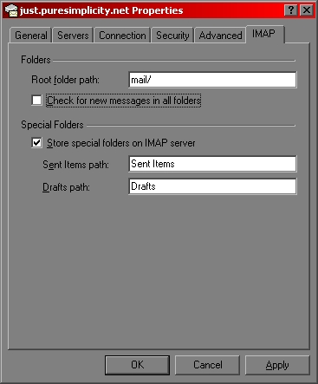
Task: Click into the Drafts path text box
Action: coord(212,186)
